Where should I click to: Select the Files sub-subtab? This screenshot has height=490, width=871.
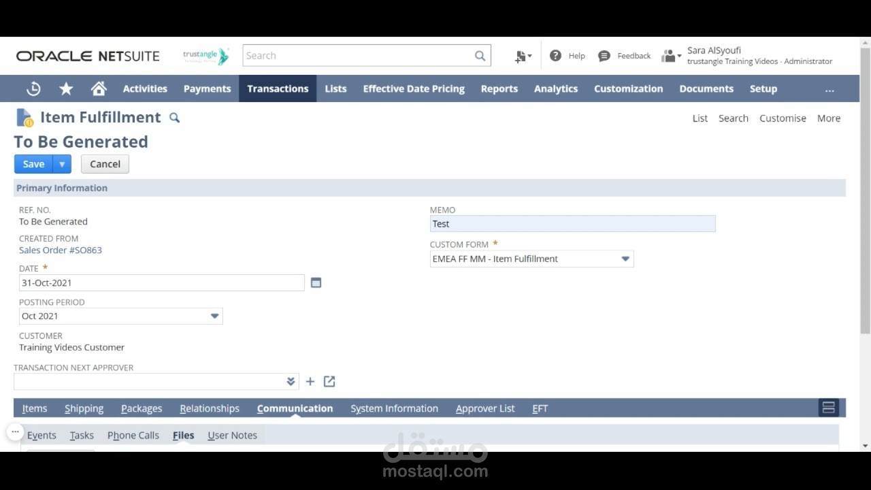(183, 435)
